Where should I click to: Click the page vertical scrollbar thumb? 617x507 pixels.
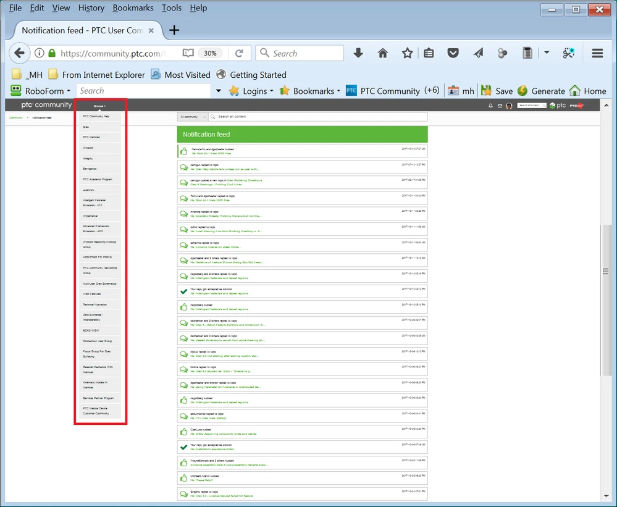606,300
